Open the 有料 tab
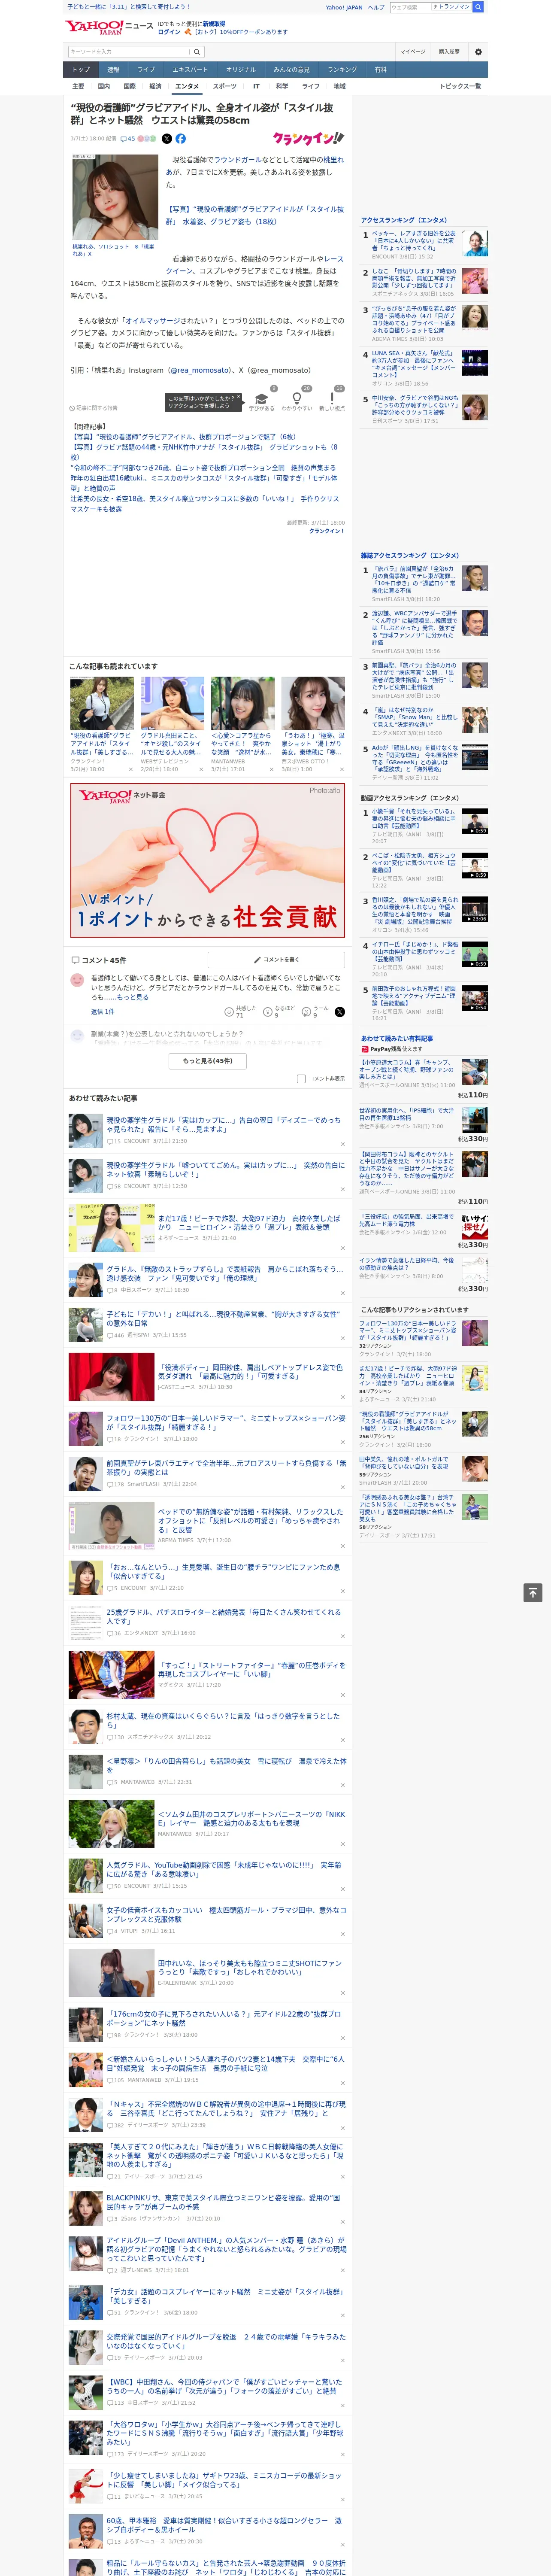The height and width of the screenshot is (2576, 551). point(380,70)
